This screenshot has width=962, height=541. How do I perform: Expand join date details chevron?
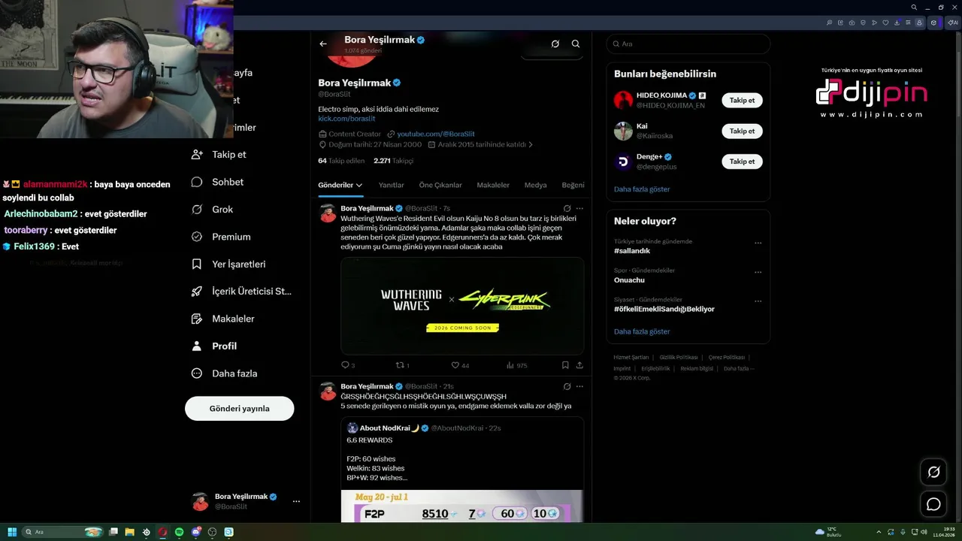[x=531, y=144]
